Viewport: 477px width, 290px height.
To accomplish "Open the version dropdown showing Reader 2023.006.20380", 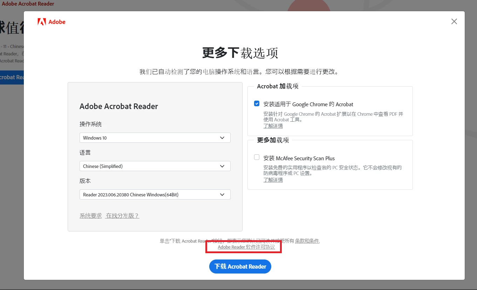I will coord(155,195).
